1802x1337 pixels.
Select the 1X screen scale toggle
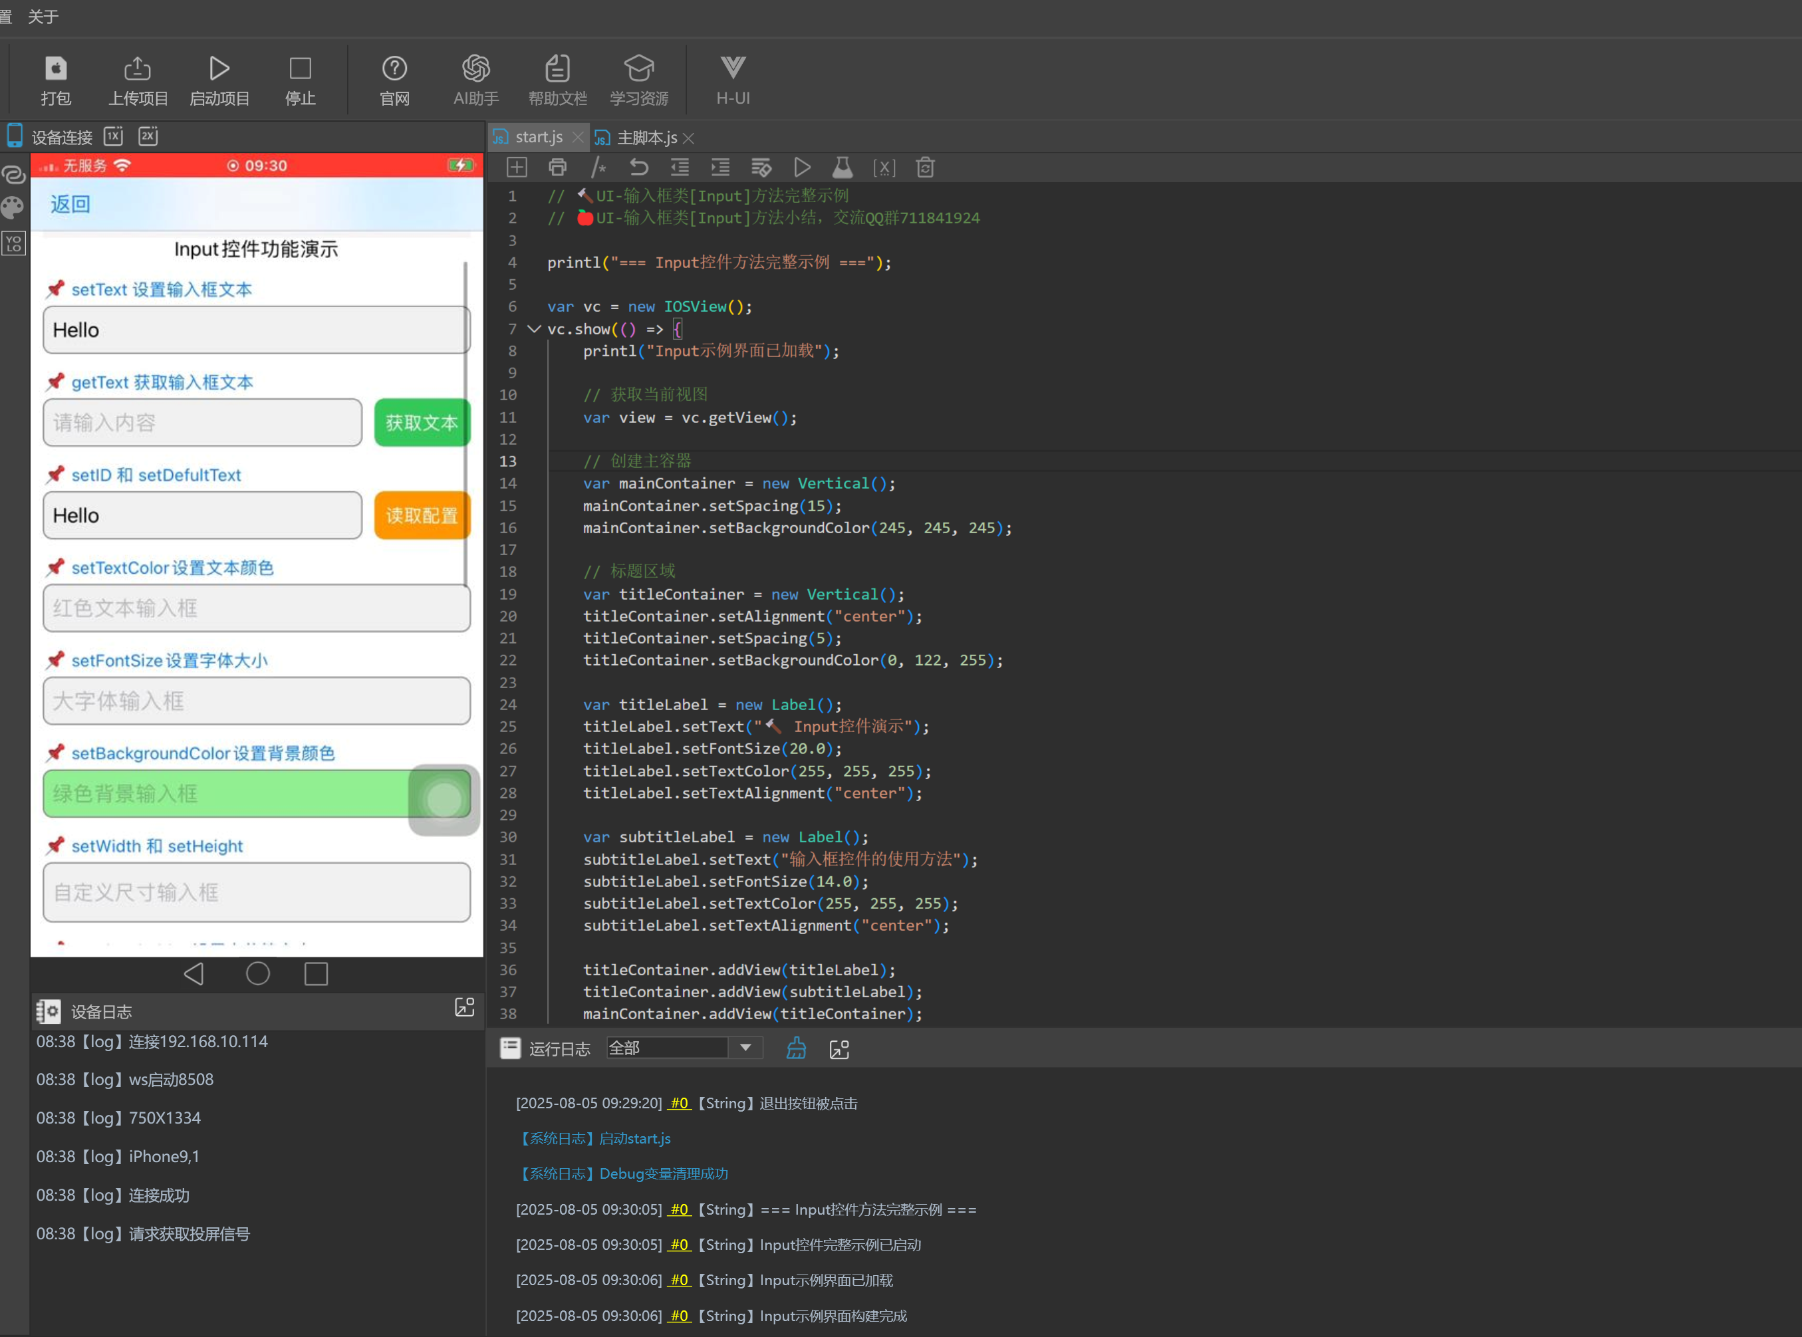113,136
